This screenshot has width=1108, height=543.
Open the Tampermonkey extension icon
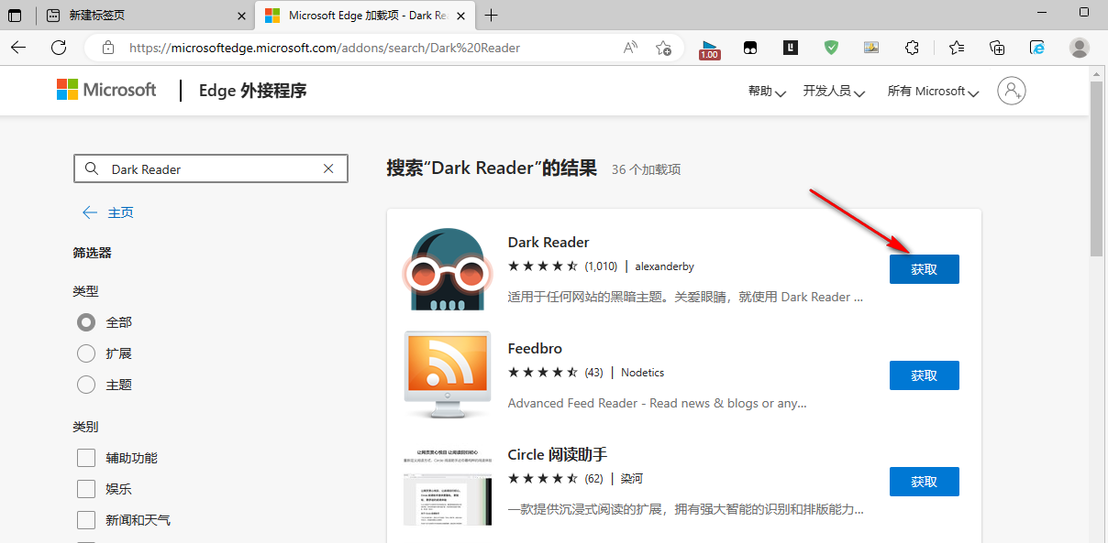coord(750,48)
